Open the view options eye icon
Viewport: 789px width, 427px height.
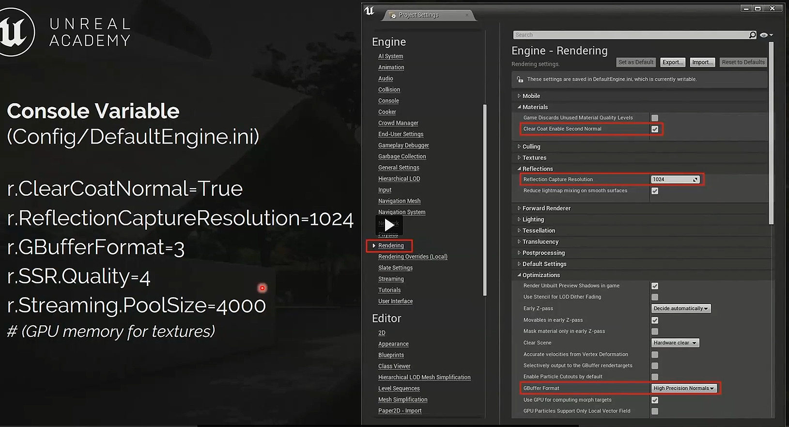(x=764, y=35)
